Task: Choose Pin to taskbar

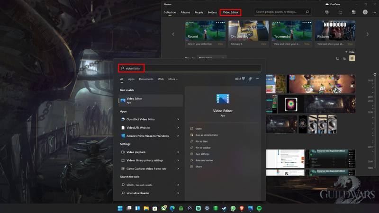Action: click(x=203, y=148)
